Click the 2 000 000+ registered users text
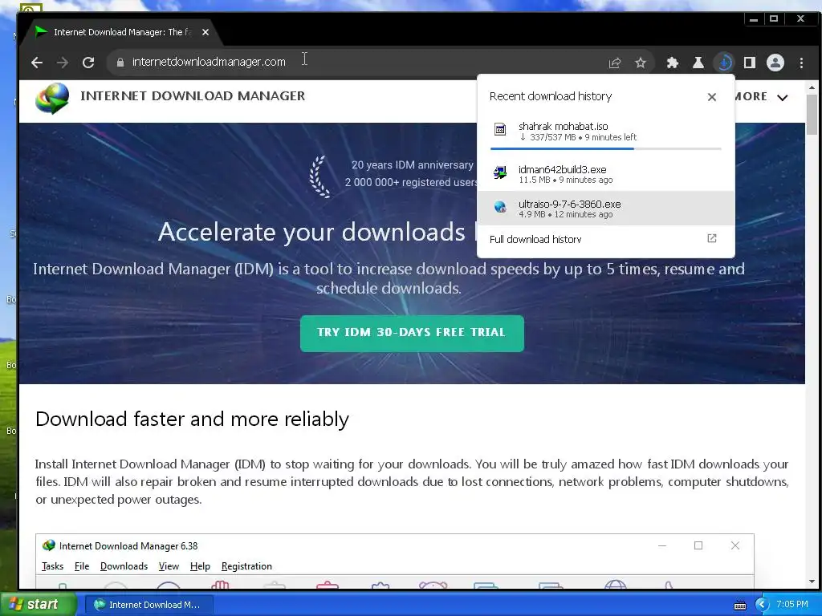Viewport: 822px width, 616px height. pos(412,182)
